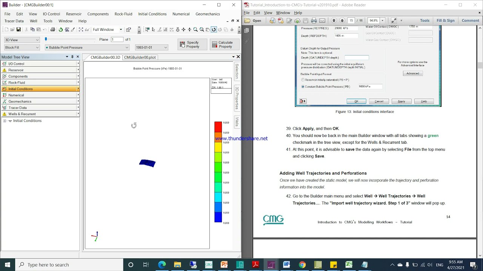Expand the Initial Conditions tree node

pos(5,121)
